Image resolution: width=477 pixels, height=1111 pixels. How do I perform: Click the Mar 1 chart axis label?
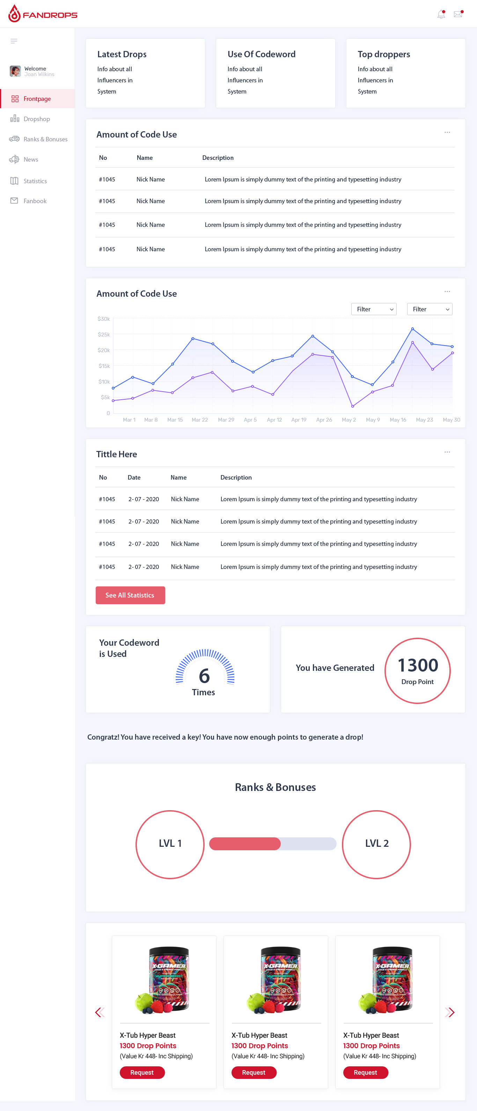[129, 420]
